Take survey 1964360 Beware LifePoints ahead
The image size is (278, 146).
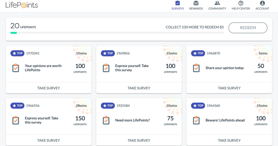pos(229,140)
